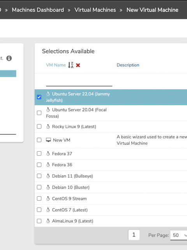The width and height of the screenshot is (187, 250).
Task: Check the Fedora 36 checkbox
Action: (x=39, y=165)
